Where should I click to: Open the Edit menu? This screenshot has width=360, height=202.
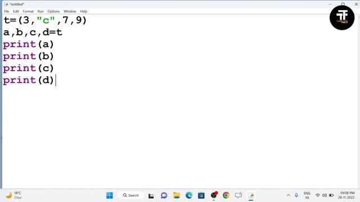16,11
